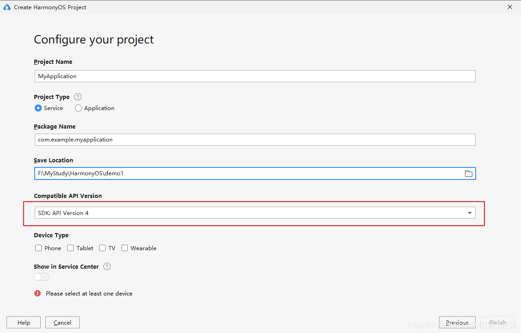This screenshot has height=333, width=521.
Task: Click the Package Name label
Action: (55, 126)
